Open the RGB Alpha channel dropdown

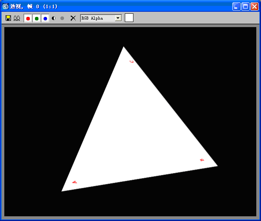[x=118, y=18]
